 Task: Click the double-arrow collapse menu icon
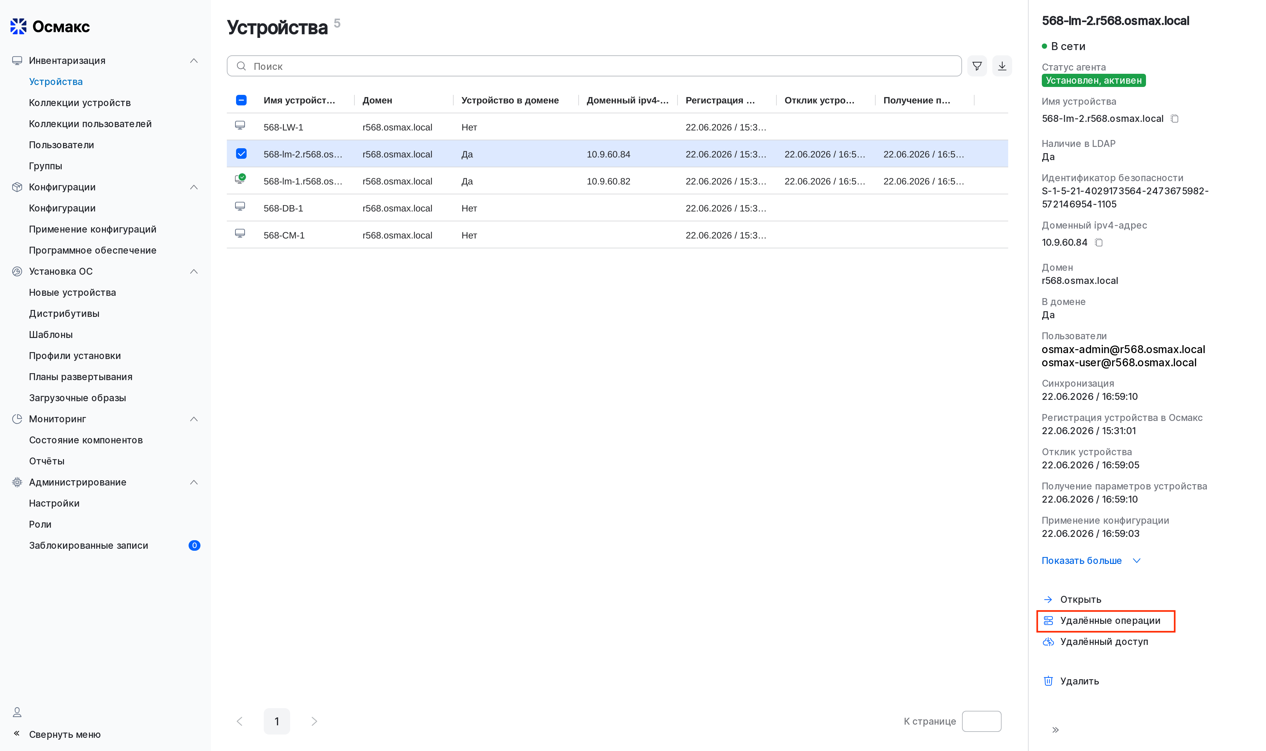(x=17, y=733)
